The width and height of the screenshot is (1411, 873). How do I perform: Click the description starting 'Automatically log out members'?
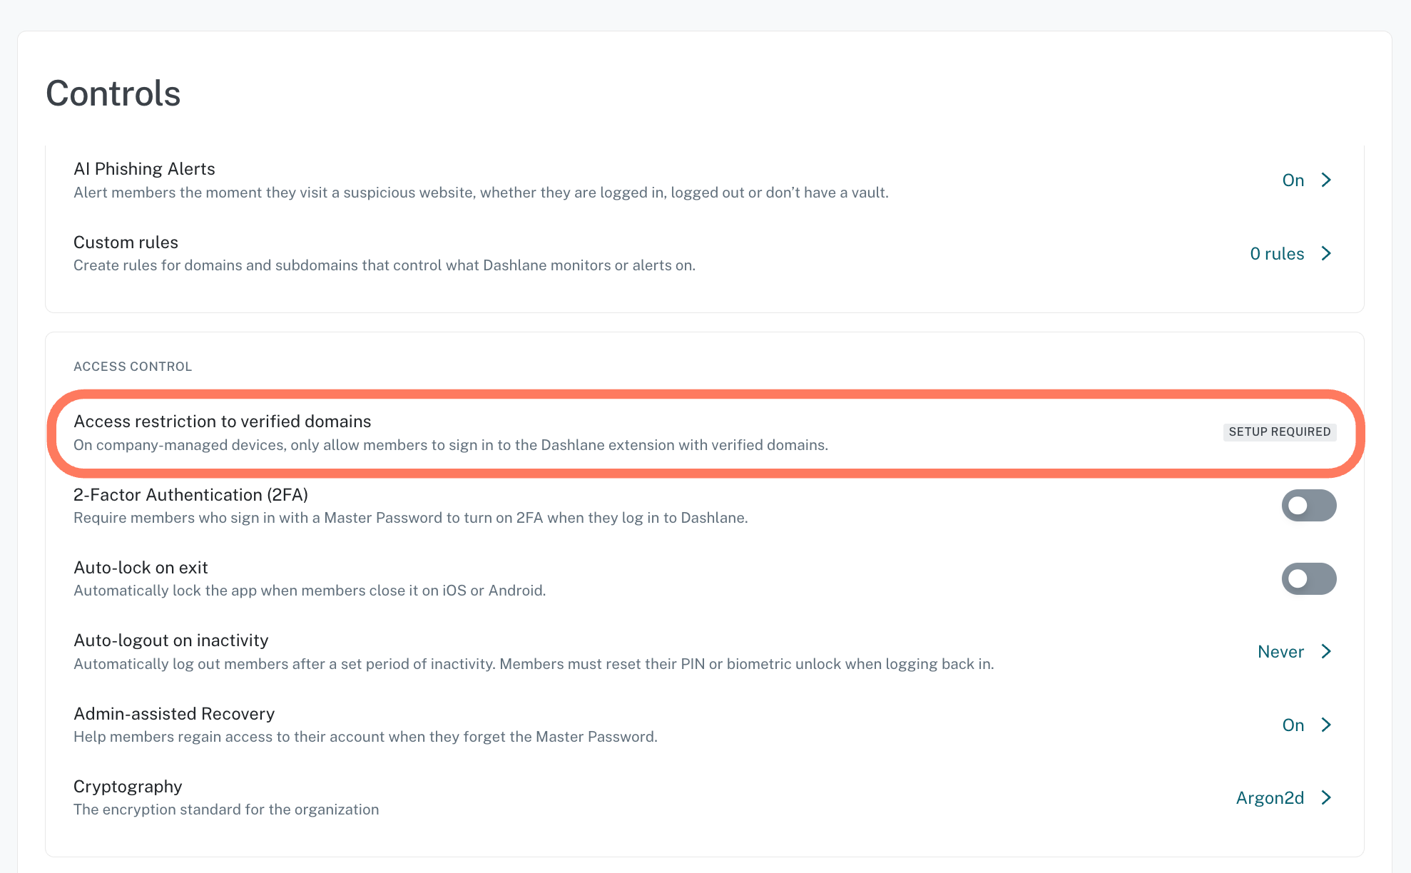[534, 663]
